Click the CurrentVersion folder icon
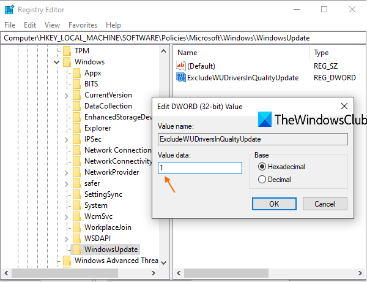The width and height of the screenshot is (367, 282). tap(76, 95)
